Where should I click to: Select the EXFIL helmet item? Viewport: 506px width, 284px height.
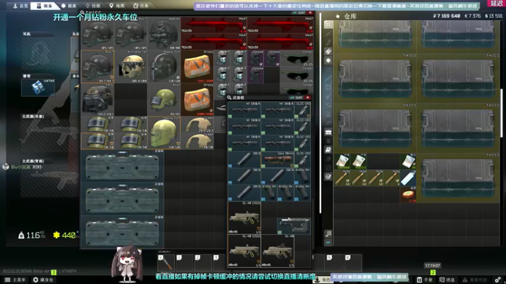pyautogui.click(x=97, y=100)
